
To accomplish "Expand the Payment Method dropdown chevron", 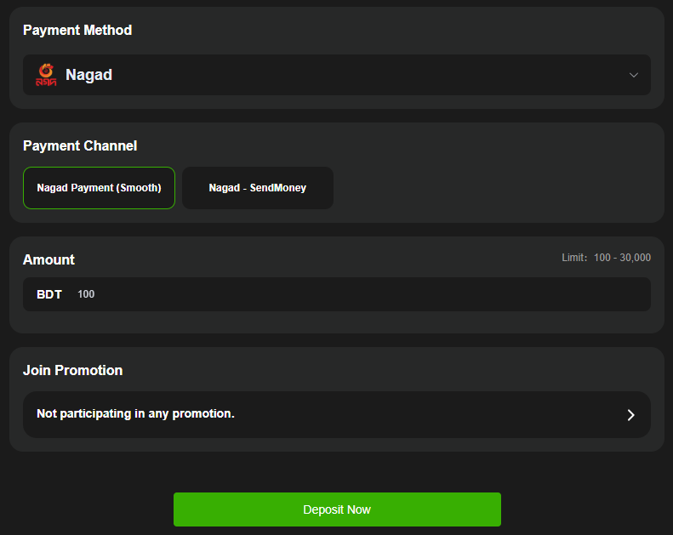I will [634, 75].
